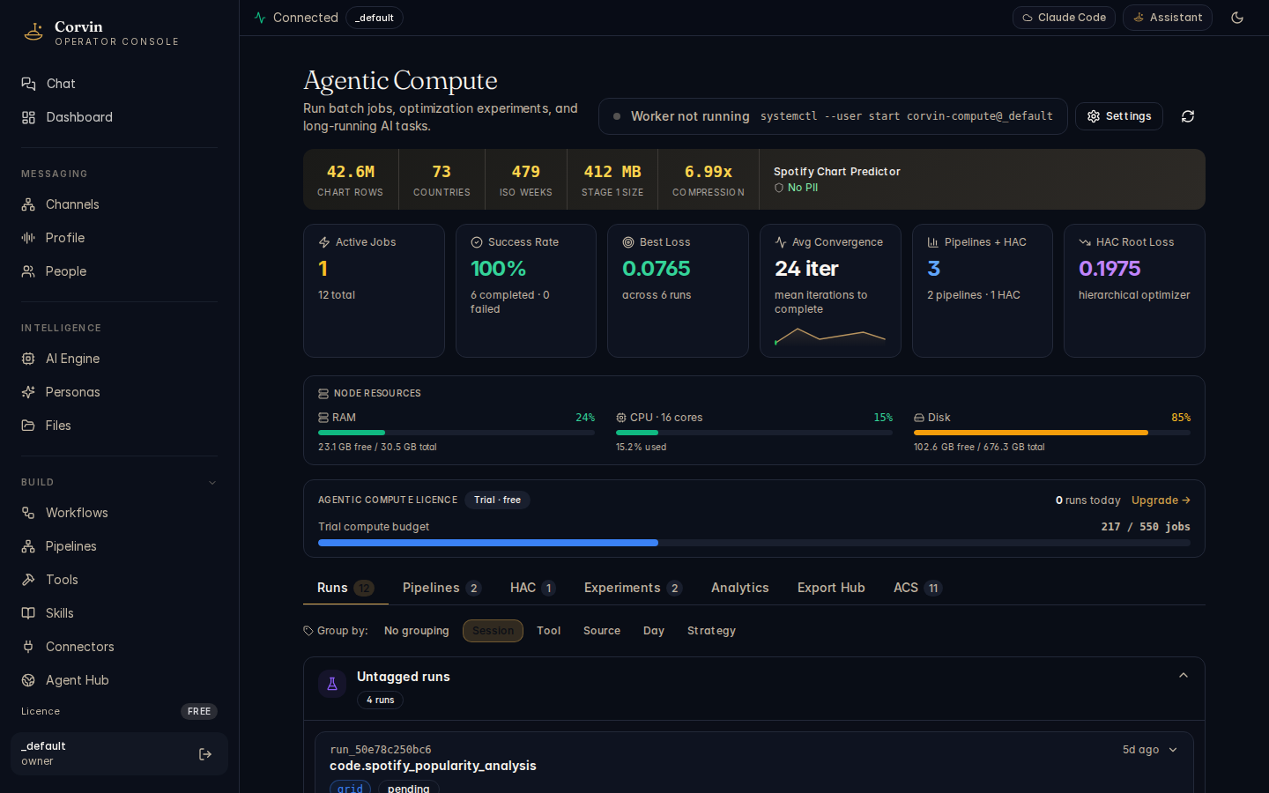Click the RAM usage bar

pos(456,433)
